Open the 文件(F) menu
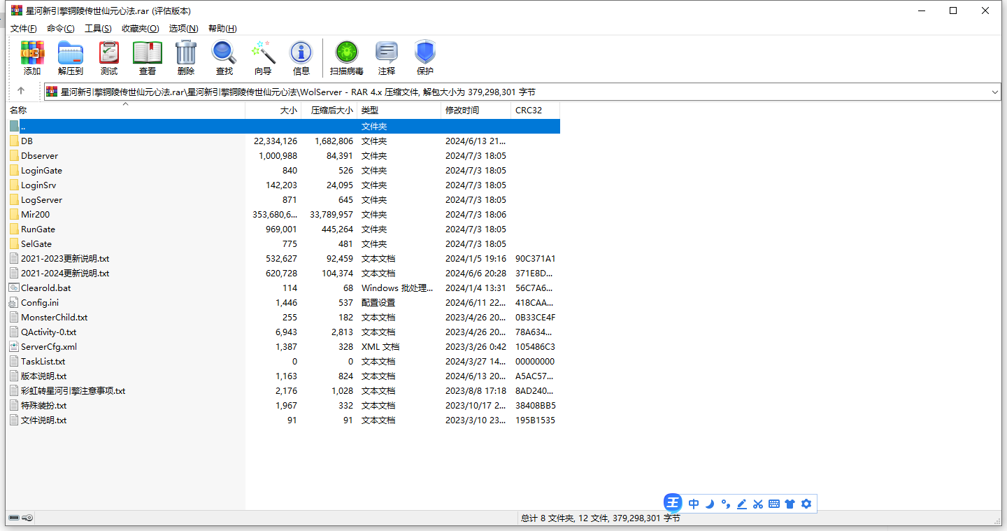The width and height of the screenshot is (1007, 531). (x=24, y=29)
